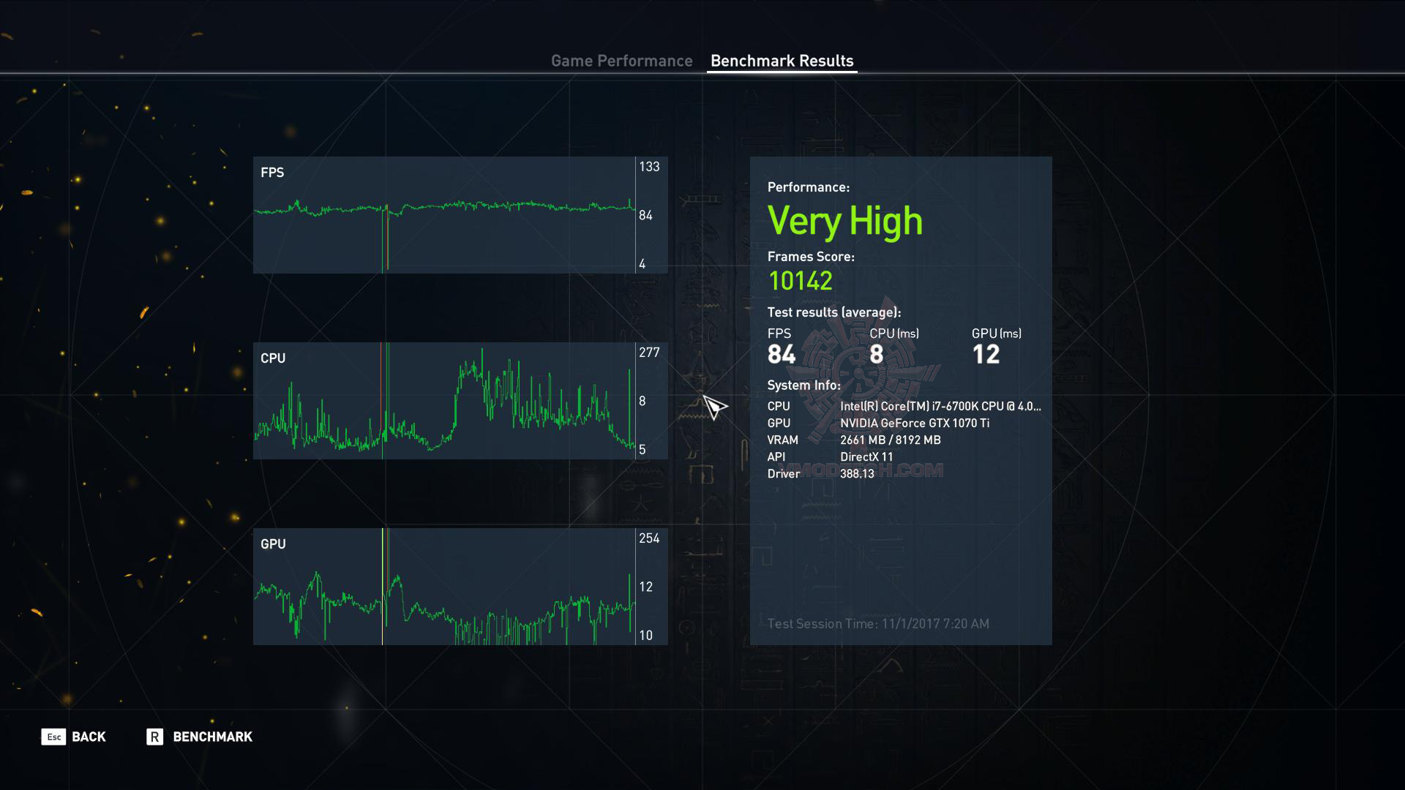Screen dimensions: 1405x790
Task: Click the vertical marker line in CPU graph
Action: coord(383,380)
